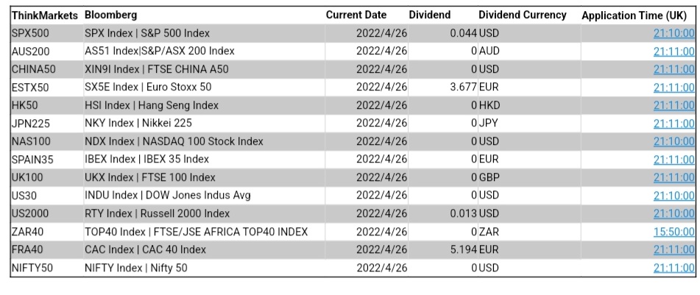The height and width of the screenshot is (295, 700).
Task: Click the ZAR40 15:50:00 time link
Action: pyautogui.click(x=674, y=232)
